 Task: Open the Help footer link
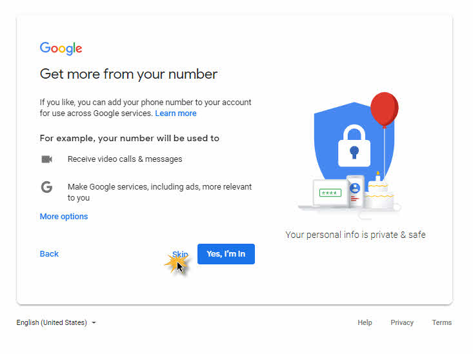tap(365, 322)
